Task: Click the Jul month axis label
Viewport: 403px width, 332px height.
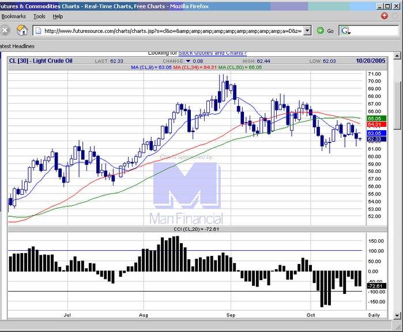Action: [x=67, y=315]
